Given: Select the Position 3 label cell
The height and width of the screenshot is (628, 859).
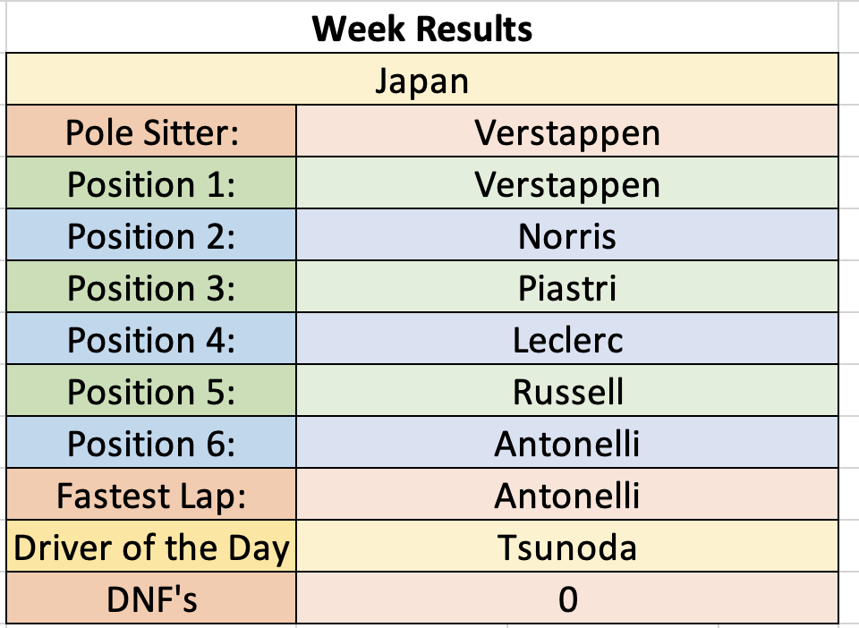Looking at the screenshot, I should [x=151, y=287].
